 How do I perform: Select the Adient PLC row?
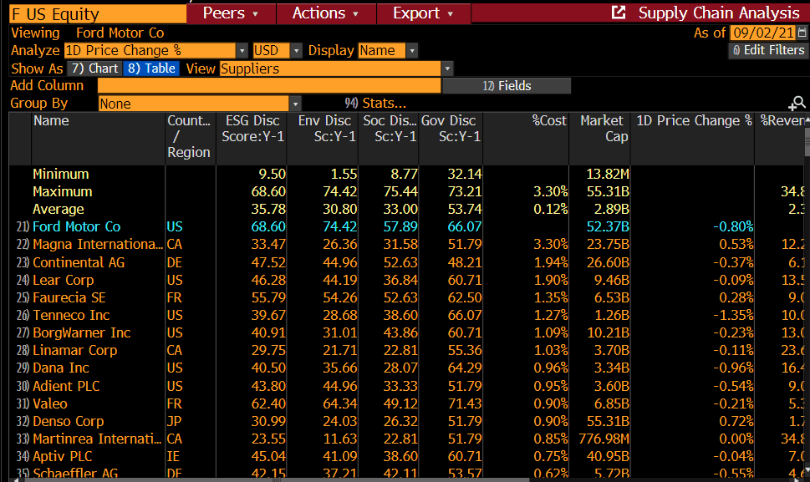pos(408,385)
